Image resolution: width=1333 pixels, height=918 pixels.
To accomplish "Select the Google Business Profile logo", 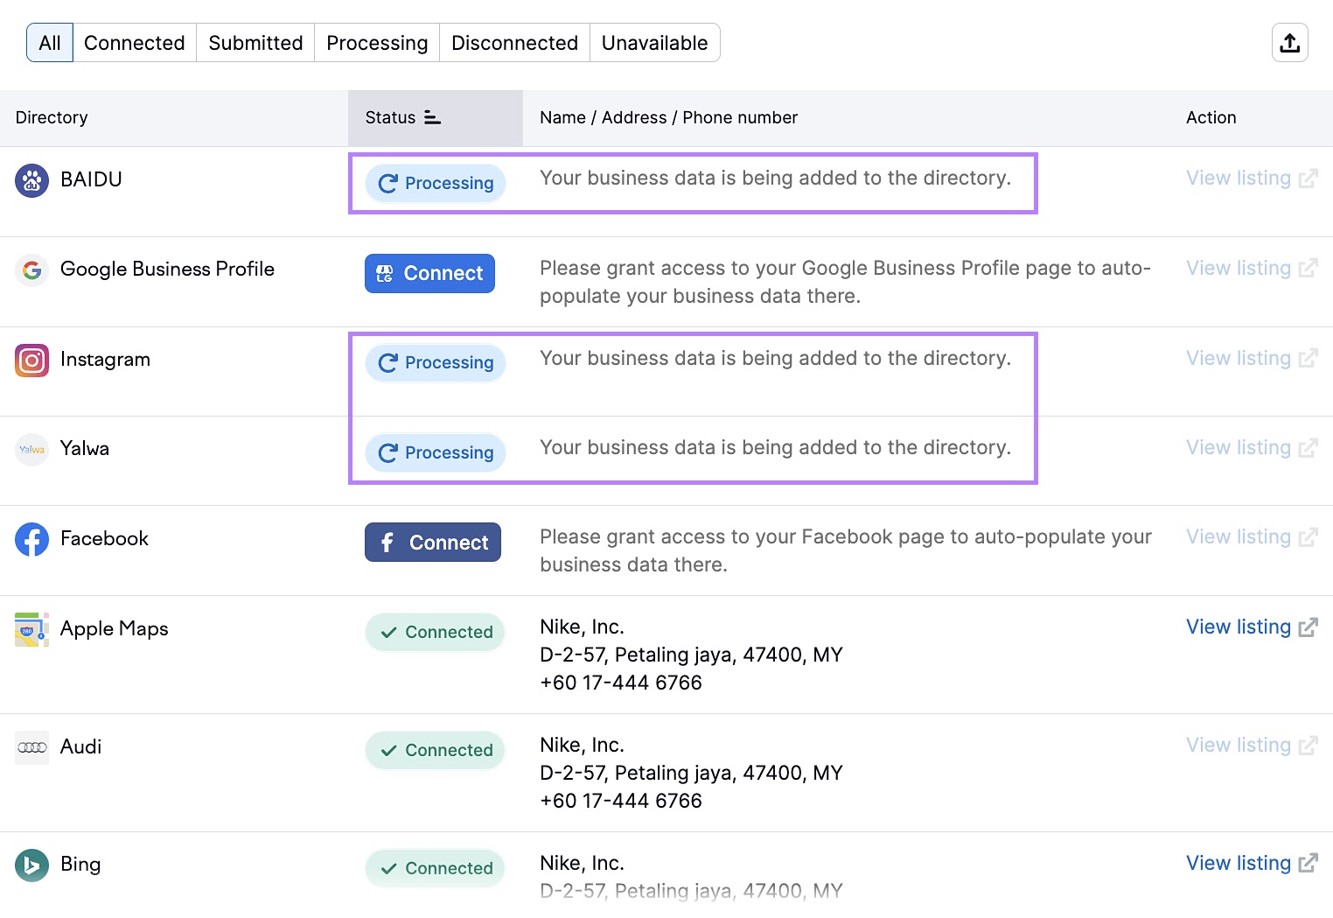I will click(x=31, y=270).
